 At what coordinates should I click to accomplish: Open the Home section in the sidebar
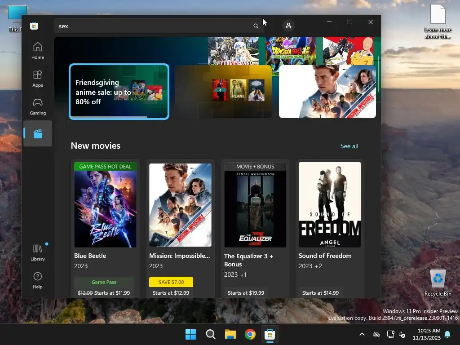click(38, 51)
